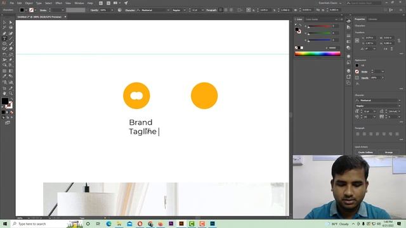Switch to the Libraries tab
Image resolution: width=406 pixels, height=228 pixels.
(372, 20)
